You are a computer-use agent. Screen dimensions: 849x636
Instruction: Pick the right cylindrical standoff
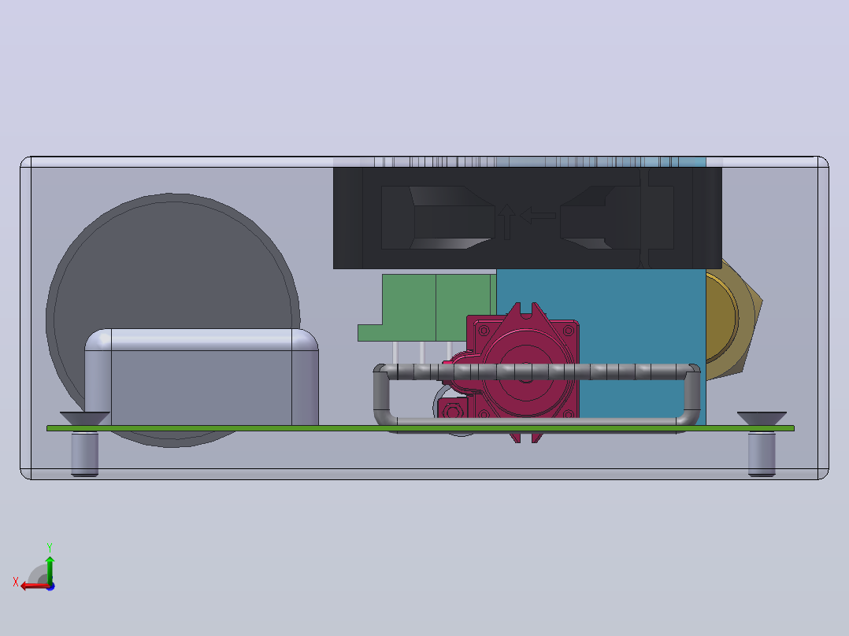click(762, 453)
